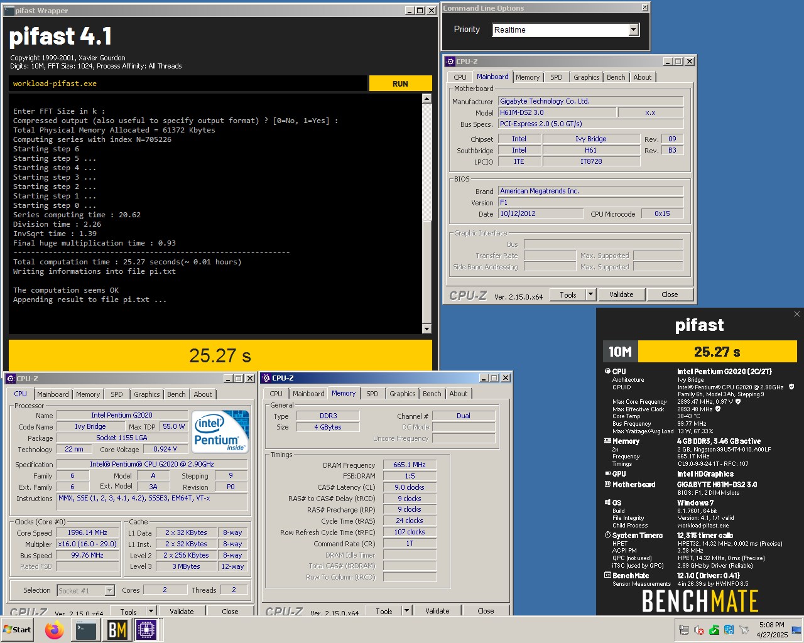Image resolution: width=804 pixels, height=643 pixels.
Task: Switch to CPU tab in Mainboard CPU-Z window
Action: (x=460, y=77)
